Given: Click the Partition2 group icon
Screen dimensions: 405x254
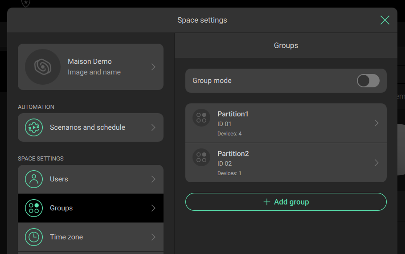Looking at the screenshot, I should (201, 157).
